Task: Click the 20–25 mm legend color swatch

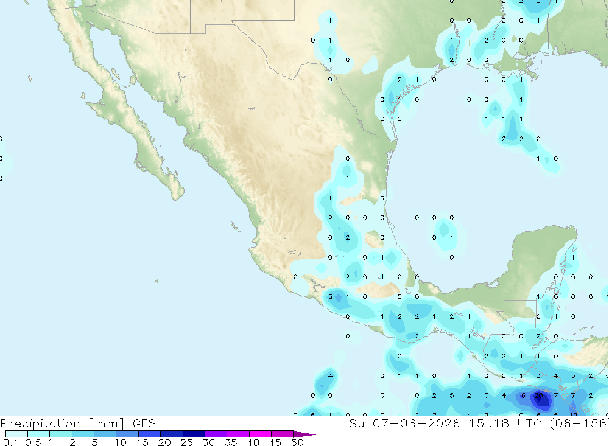Action: [172, 434]
